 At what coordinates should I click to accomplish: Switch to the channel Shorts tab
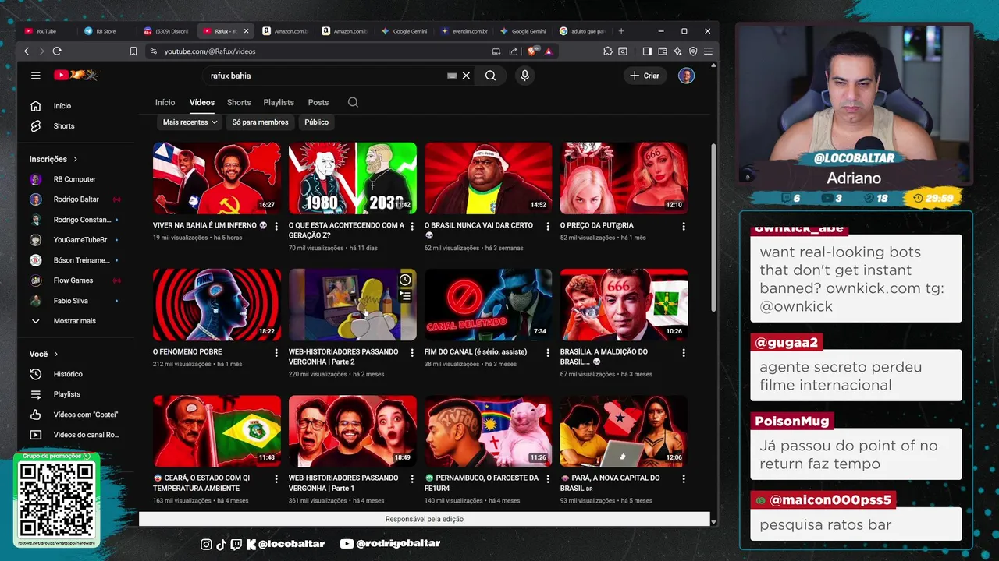[x=239, y=102]
